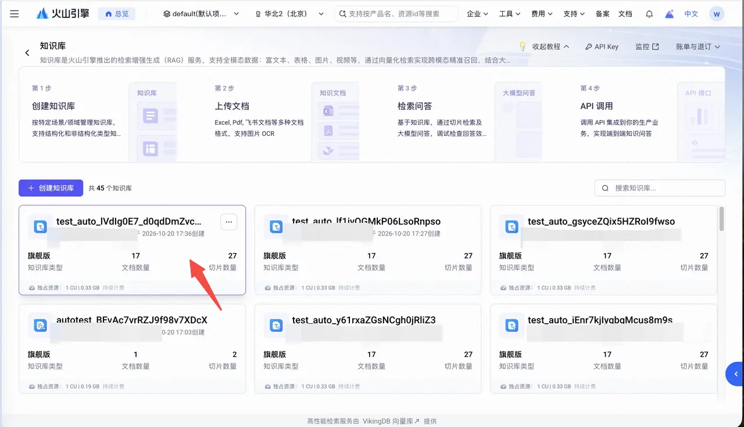Go back using the arrow beside 知识库
The image size is (744, 427).
pyautogui.click(x=27, y=53)
